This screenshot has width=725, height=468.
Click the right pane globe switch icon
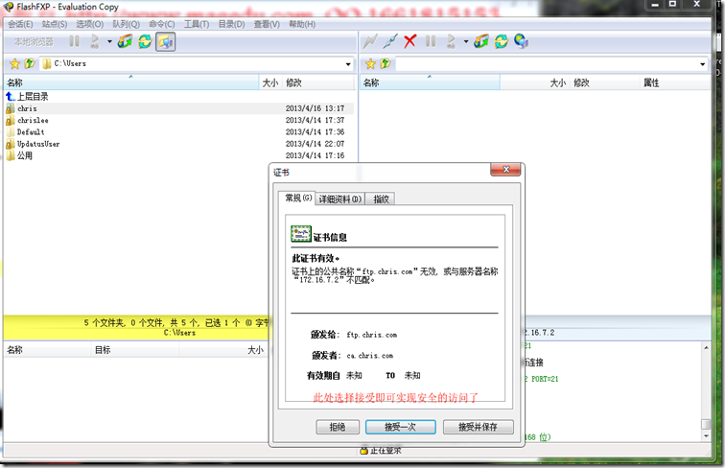coord(521,41)
